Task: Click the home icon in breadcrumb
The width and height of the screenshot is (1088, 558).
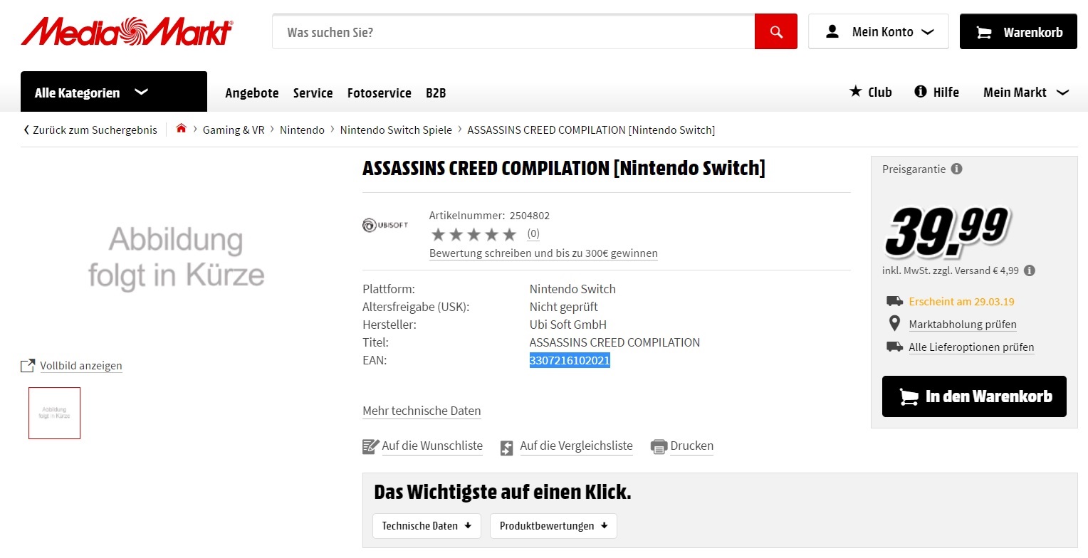Action: tap(181, 129)
